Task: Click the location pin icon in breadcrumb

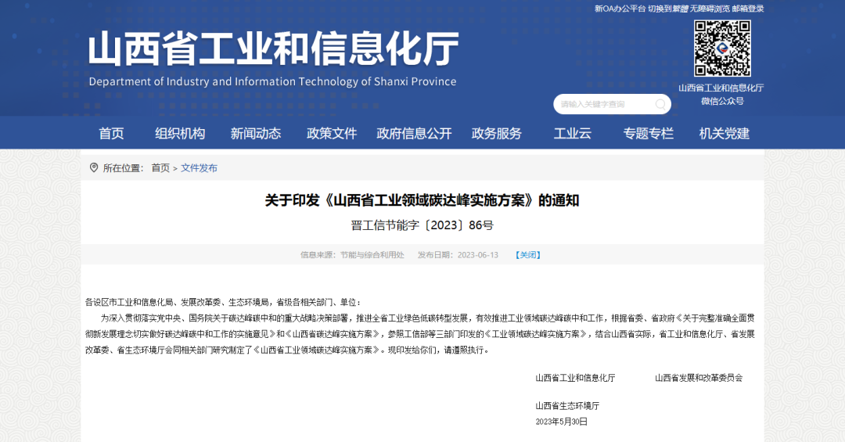Action: [x=94, y=167]
